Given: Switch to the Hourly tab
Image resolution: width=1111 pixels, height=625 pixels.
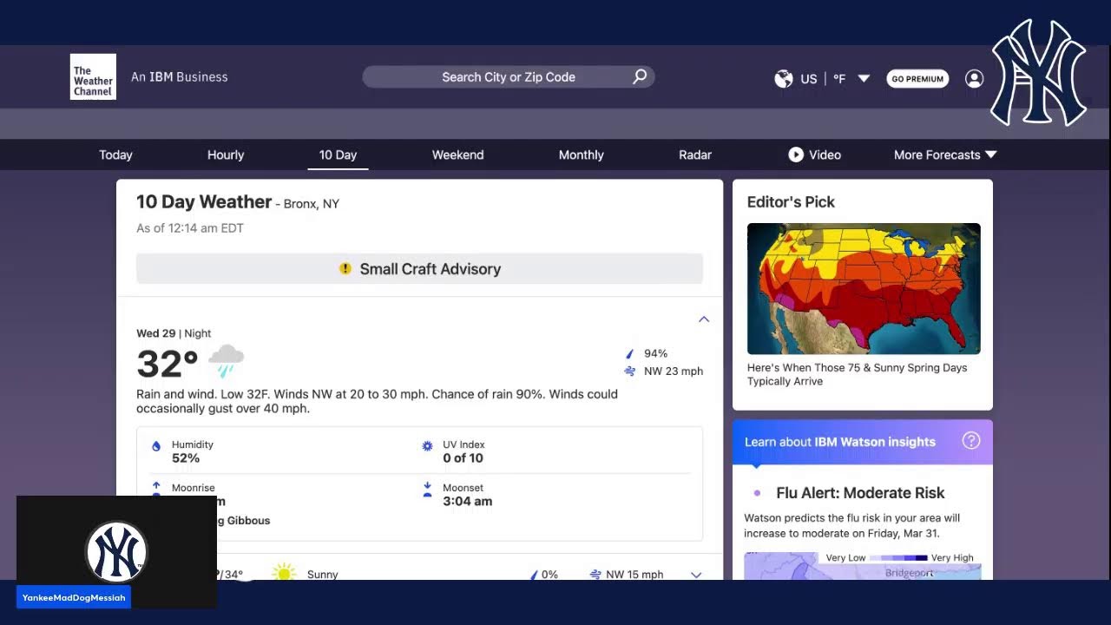Looking at the screenshot, I should click(226, 155).
